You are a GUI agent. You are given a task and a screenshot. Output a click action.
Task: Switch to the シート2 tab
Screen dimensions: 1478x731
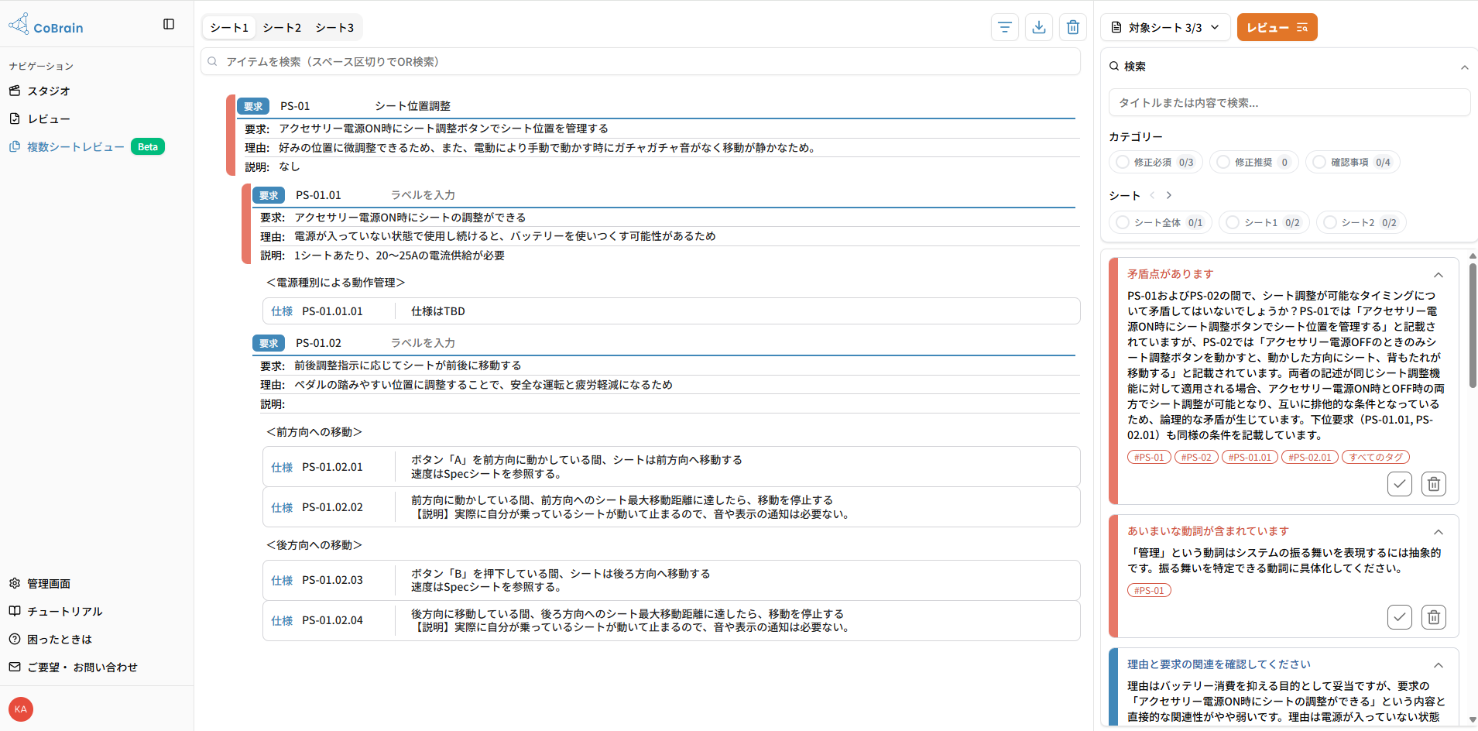point(282,27)
